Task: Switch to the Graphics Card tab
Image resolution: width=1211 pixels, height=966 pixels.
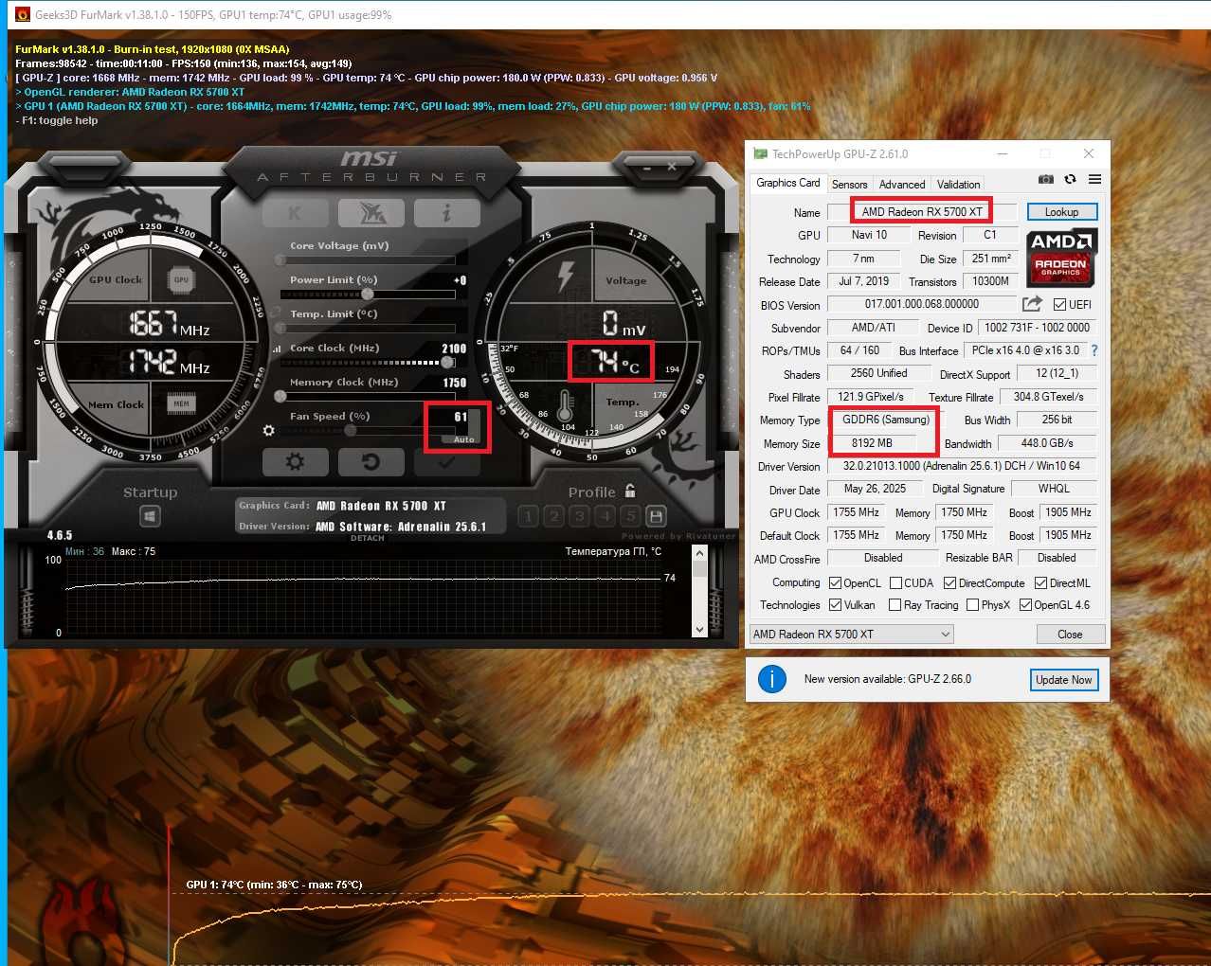Action: (788, 183)
